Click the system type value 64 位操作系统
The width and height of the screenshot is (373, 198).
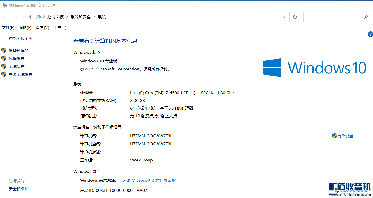pyautogui.click(x=162, y=108)
